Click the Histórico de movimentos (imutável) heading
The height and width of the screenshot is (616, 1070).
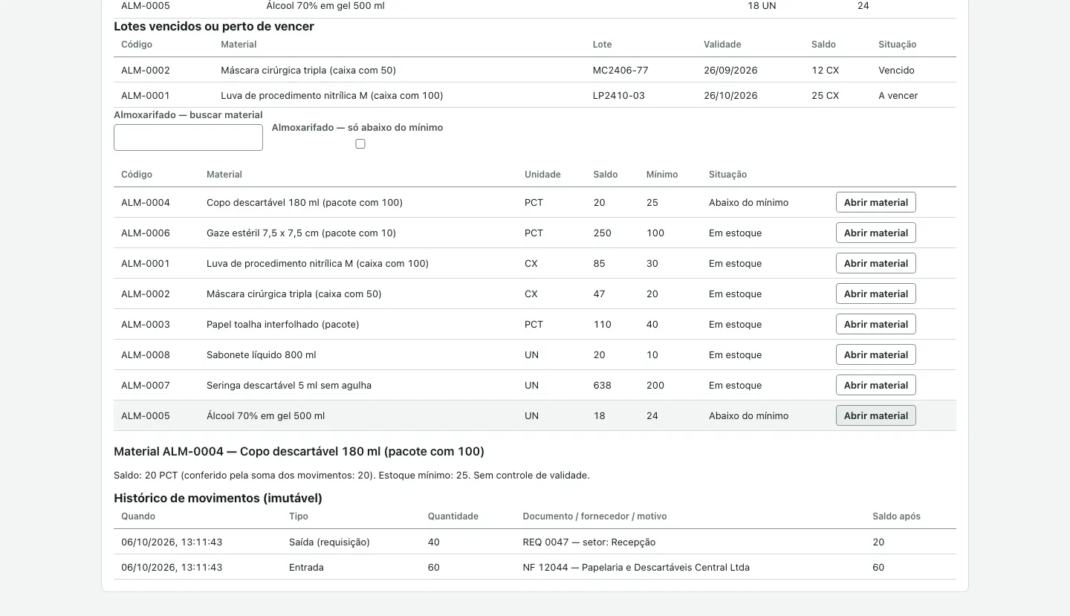pos(218,499)
